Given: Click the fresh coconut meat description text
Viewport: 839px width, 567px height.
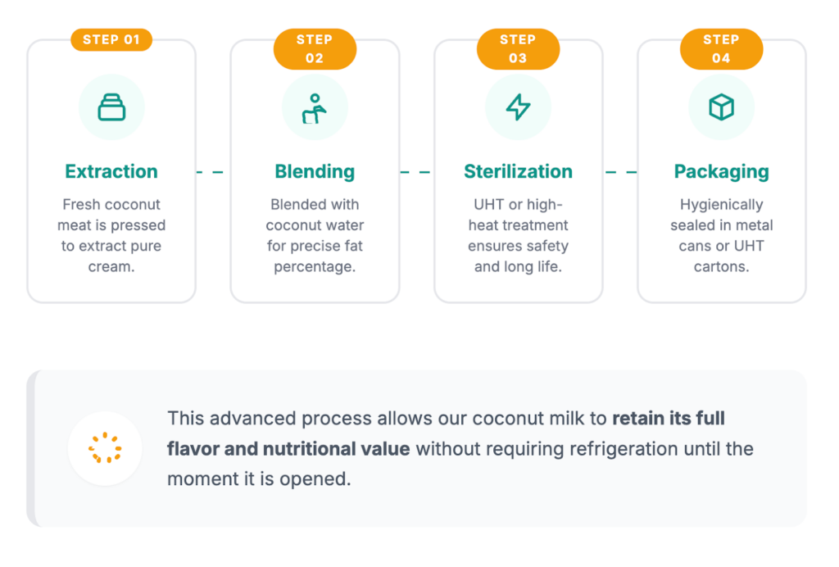Looking at the screenshot, I should tap(111, 235).
